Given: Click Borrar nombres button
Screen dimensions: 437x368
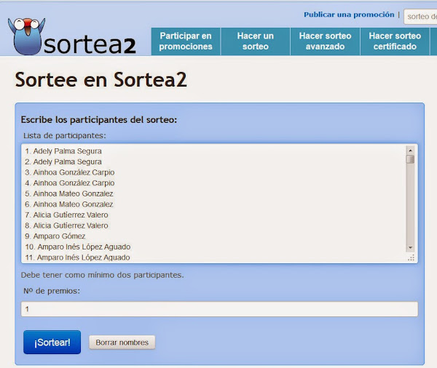Looking at the screenshot, I should click(122, 343).
